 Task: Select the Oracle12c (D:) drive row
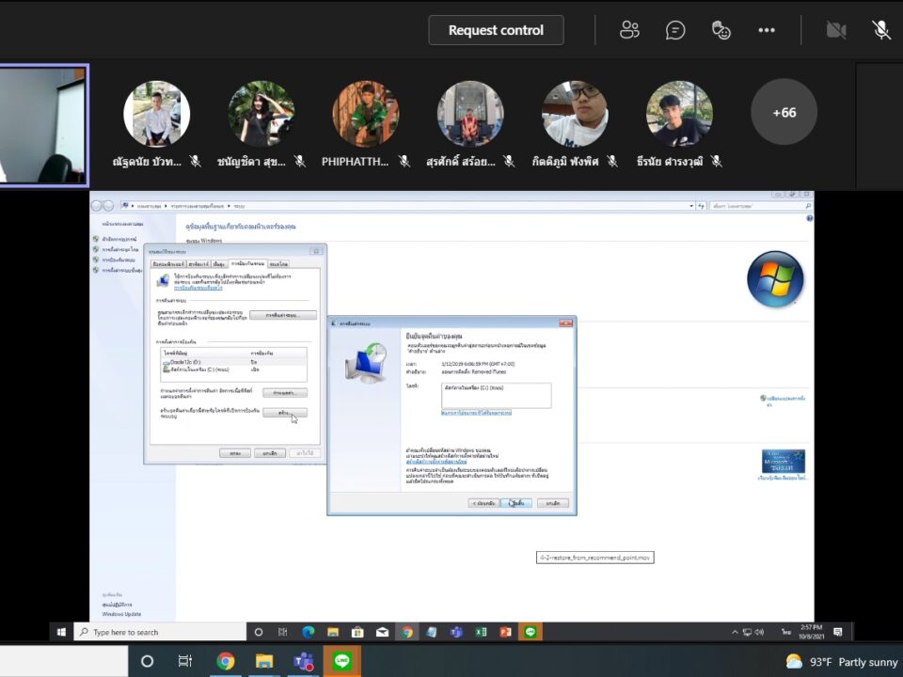234,362
